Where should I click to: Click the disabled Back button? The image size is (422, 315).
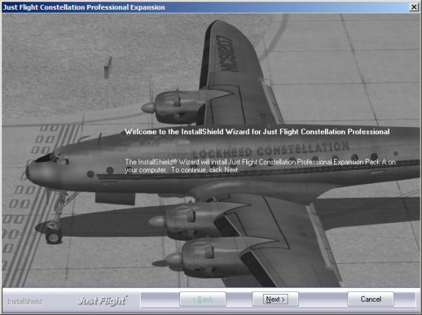click(203, 299)
